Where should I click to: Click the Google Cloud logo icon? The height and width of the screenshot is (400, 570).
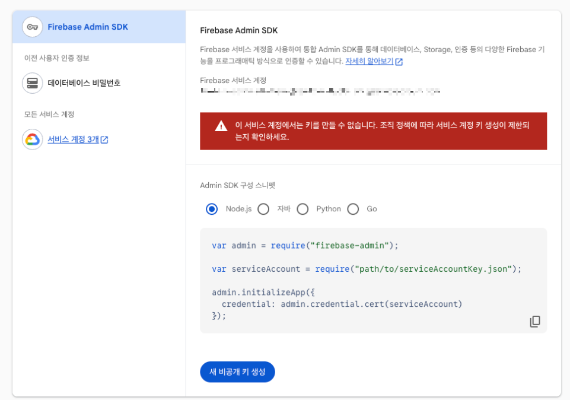click(33, 139)
